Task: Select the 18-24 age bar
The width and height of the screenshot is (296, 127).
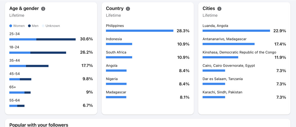Action: [38, 52]
